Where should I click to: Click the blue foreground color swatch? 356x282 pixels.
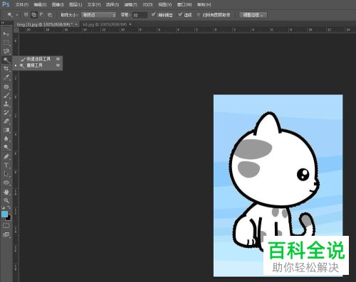coord(4,214)
